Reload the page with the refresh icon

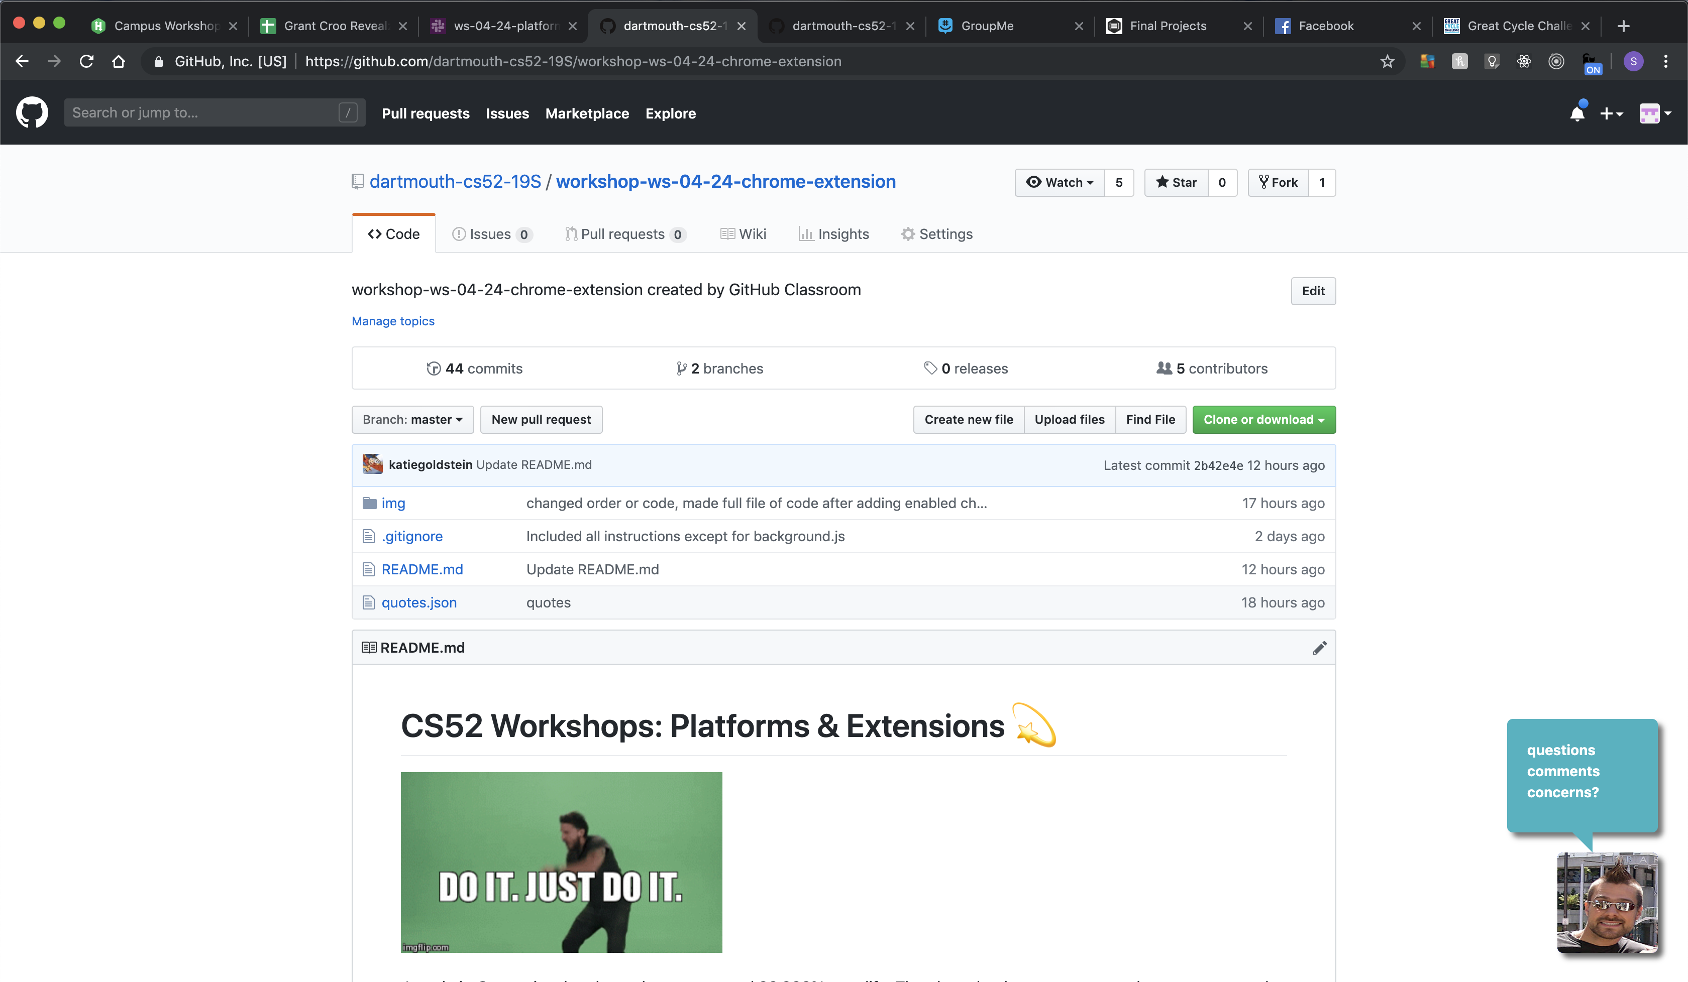point(86,62)
